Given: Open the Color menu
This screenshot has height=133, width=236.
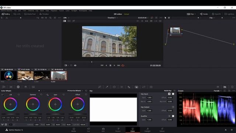Looking at the screenshot, I should click(67, 11).
